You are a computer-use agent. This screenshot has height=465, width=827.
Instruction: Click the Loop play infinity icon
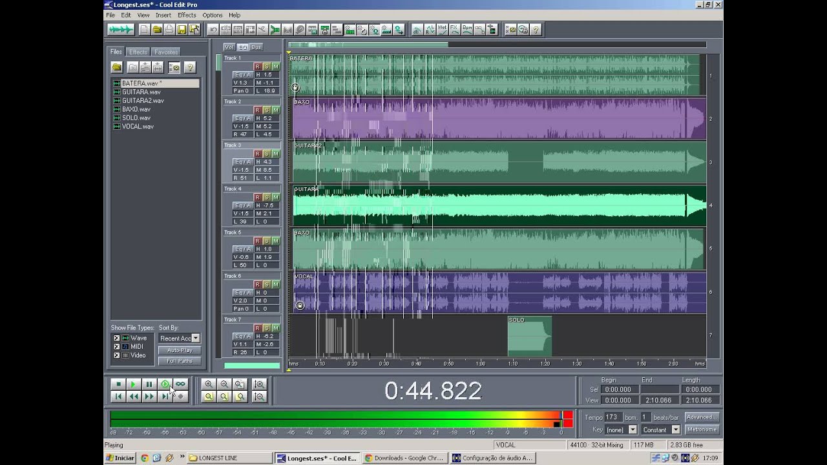point(180,384)
